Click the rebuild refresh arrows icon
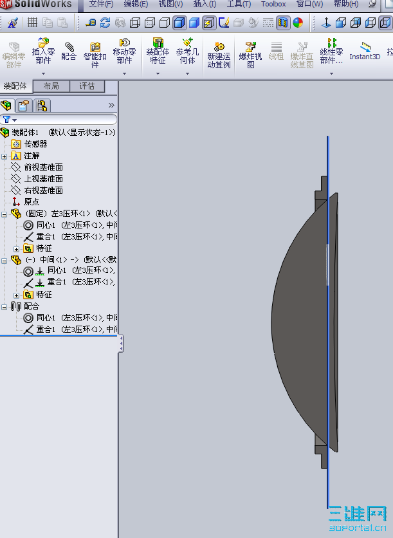Image resolution: width=393 pixels, height=538 pixels. coord(105,23)
